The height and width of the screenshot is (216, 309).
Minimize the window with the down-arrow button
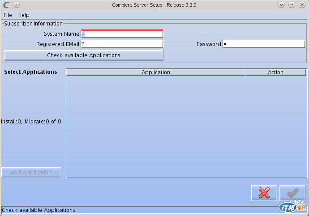pos(281,5)
